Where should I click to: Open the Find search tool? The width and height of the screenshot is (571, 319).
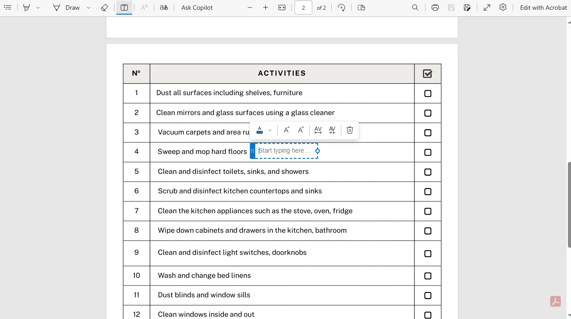415,8
